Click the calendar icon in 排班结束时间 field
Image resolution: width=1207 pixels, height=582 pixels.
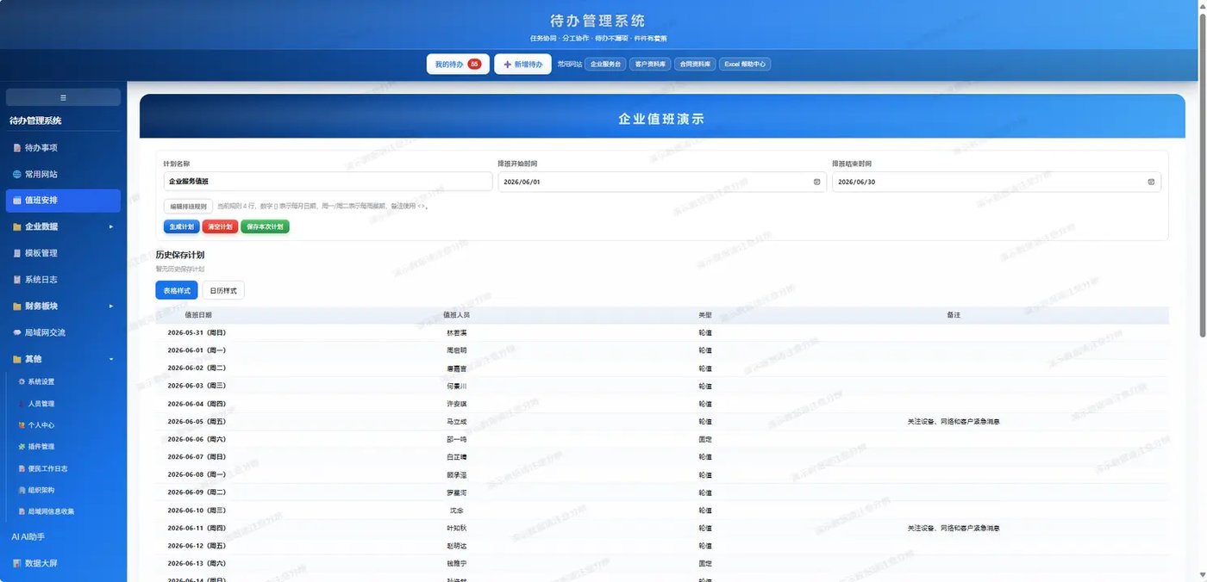pos(1151,182)
